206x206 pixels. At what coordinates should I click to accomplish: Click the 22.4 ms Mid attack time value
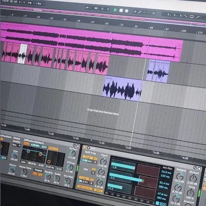pyautogui.click(x=164, y=183)
